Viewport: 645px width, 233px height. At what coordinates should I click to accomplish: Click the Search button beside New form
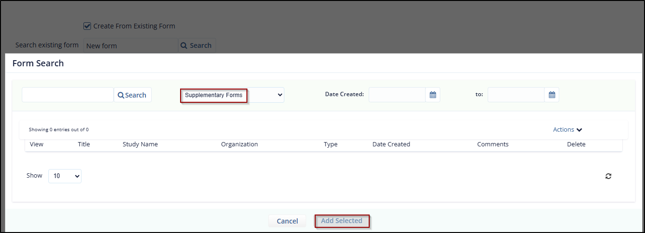pyautogui.click(x=197, y=45)
